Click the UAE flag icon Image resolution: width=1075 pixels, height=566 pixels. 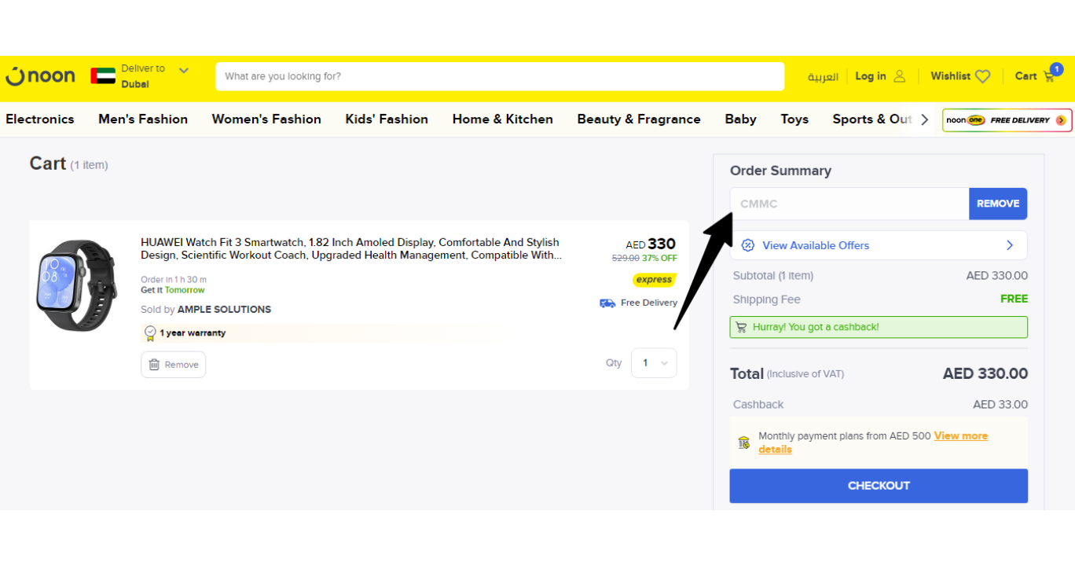pyautogui.click(x=103, y=76)
